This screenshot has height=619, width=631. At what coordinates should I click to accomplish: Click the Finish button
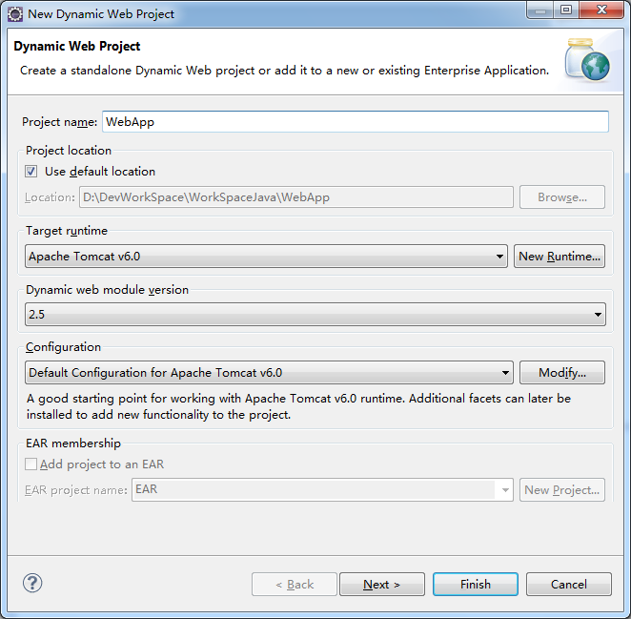[476, 584]
